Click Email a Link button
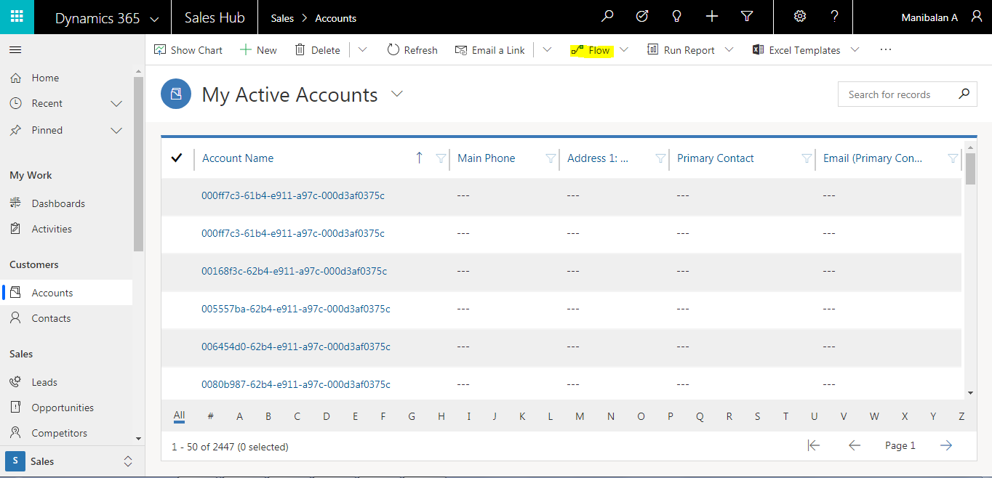The height and width of the screenshot is (478, 992). pos(489,50)
